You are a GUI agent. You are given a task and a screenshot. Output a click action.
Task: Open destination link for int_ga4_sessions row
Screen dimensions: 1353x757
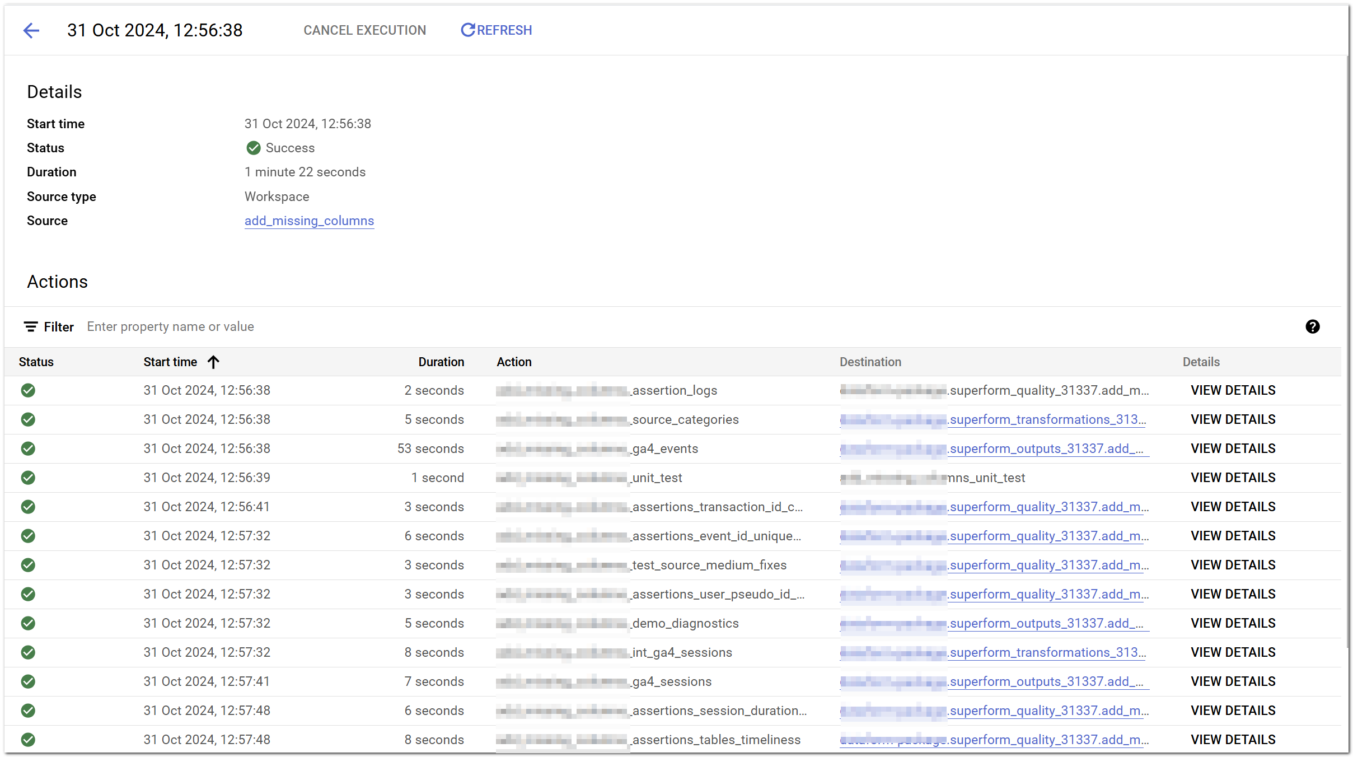(994, 652)
